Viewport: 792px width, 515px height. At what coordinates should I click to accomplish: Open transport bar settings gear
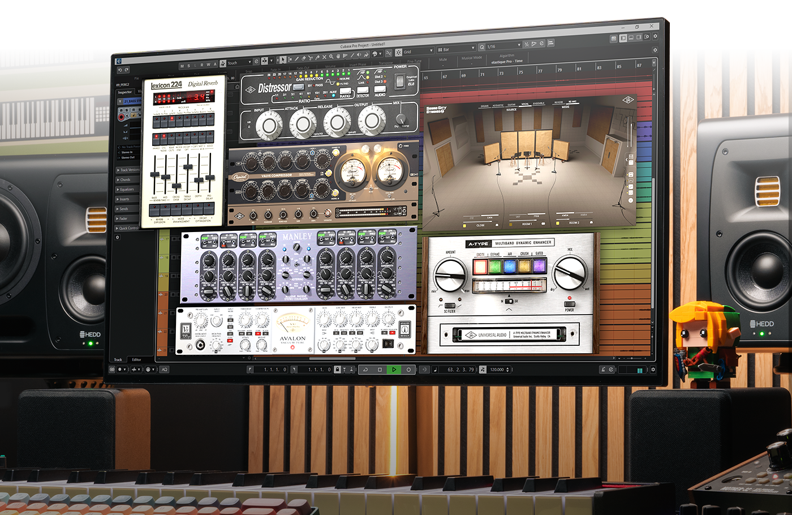[653, 370]
